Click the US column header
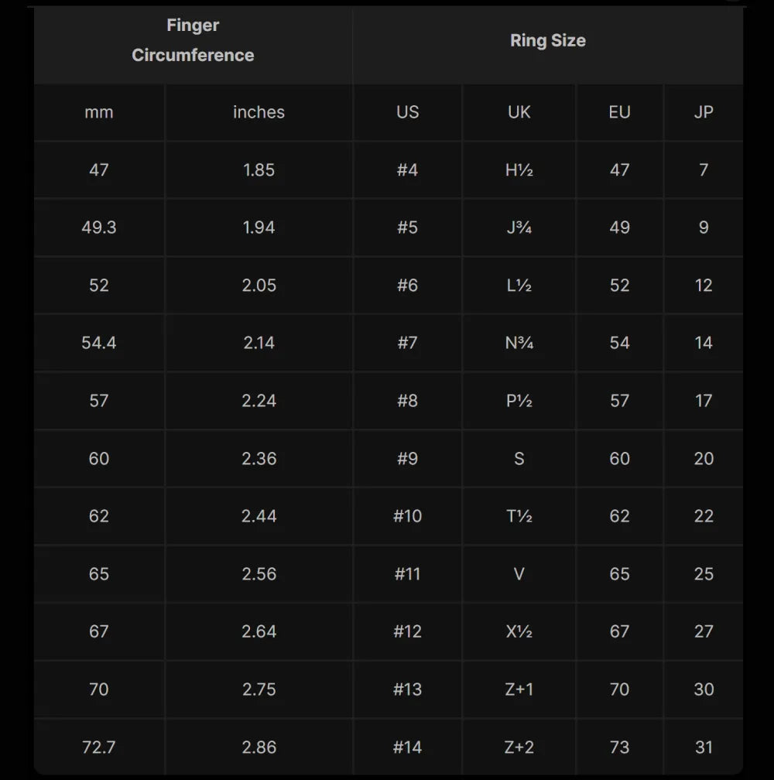Image resolution: width=774 pixels, height=780 pixels. [407, 112]
